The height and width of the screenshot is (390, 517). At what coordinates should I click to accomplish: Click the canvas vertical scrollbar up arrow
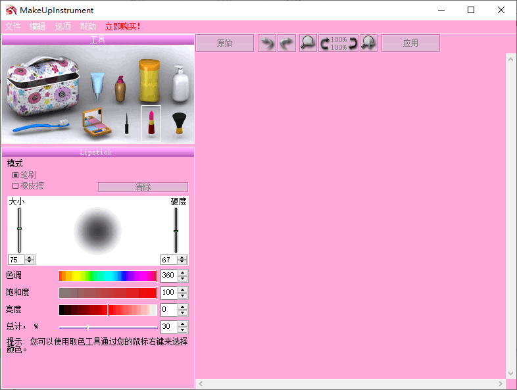point(510,59)
